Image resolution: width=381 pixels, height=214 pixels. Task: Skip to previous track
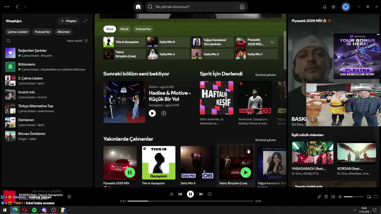[180, 194]
